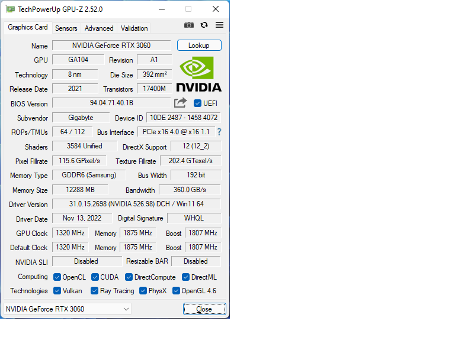Click the BIOS Version field
Image resolution: width=455 pixels, height=363 pixels.
coord(111,103)
